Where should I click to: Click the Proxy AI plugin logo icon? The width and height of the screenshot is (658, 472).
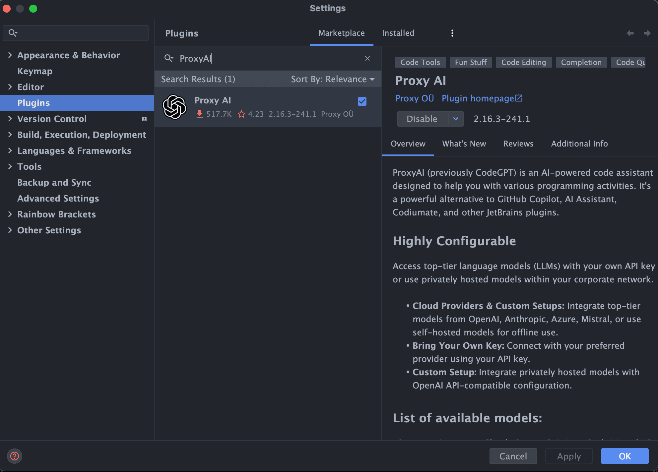click(x=174, y=107)
